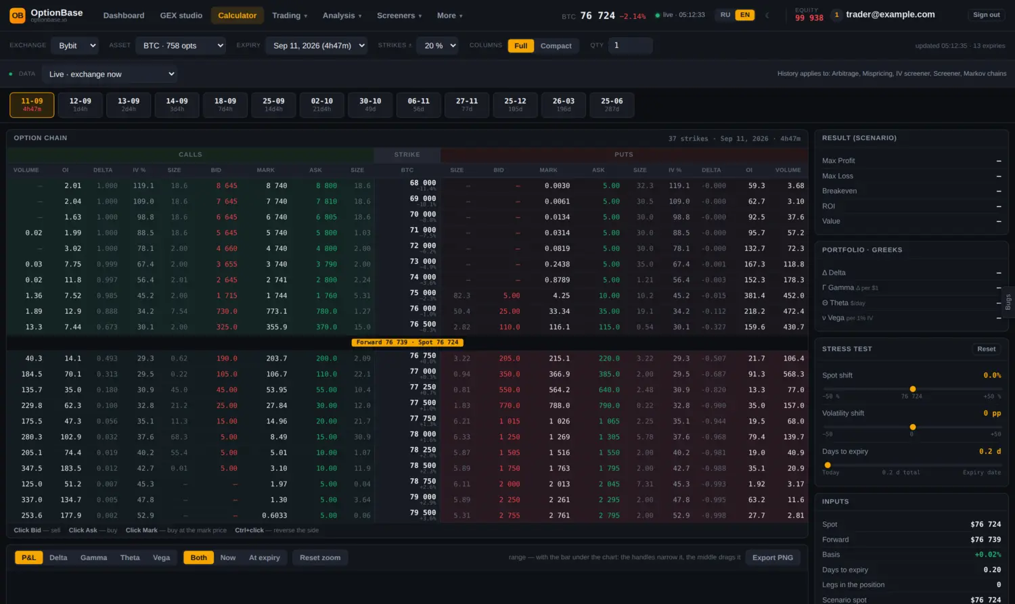This screenshot has height=604, width=1015.
Task: Click the Days to expiry slider handle
Action: [x=828, y=465]
